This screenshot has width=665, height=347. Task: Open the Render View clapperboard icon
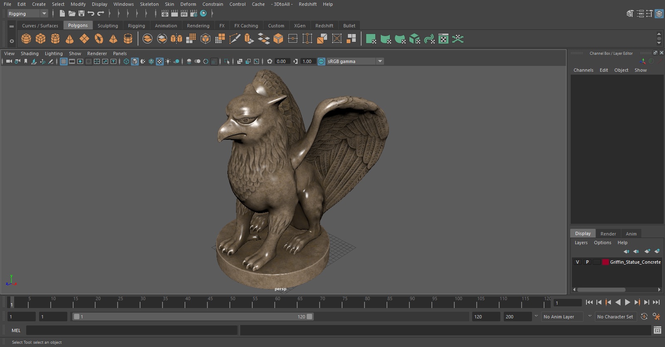point(165,14)
